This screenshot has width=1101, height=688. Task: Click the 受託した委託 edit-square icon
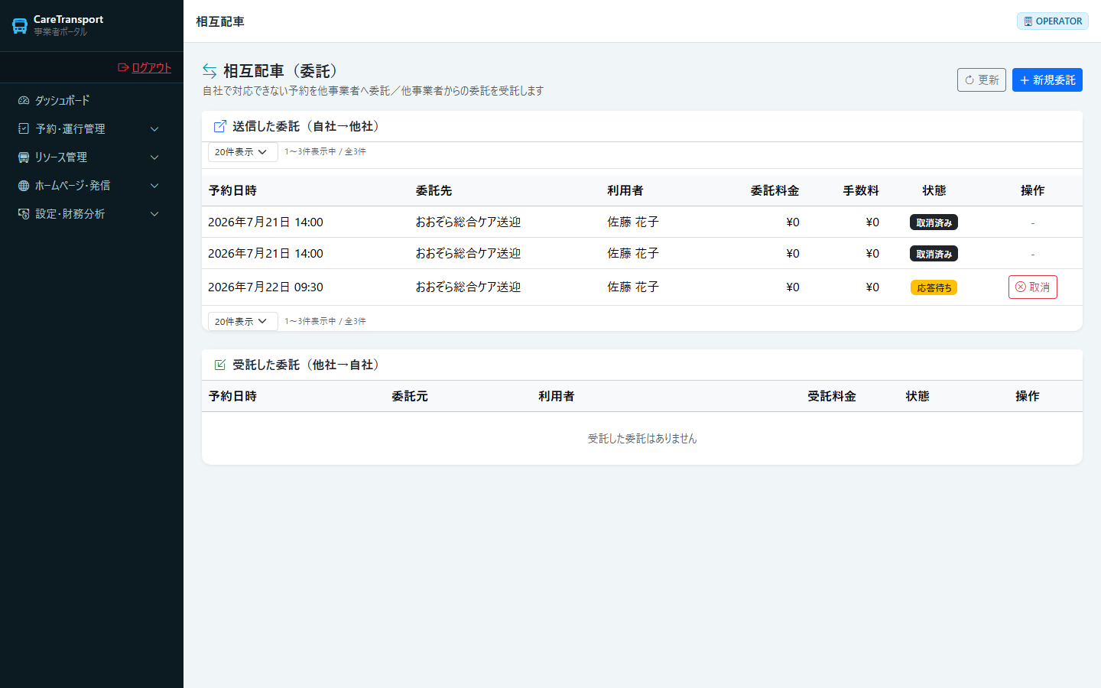(220, 365)
